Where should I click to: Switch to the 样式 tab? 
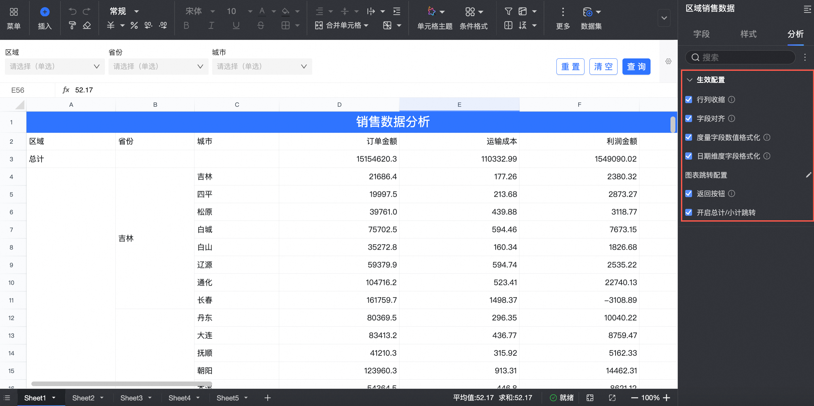(748, 34)
